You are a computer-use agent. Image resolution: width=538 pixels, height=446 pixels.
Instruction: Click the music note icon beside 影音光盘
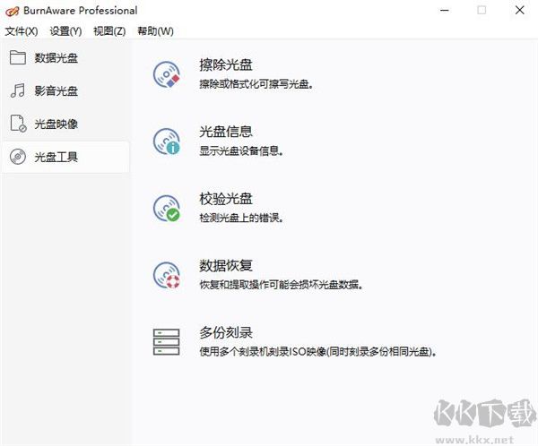click(18, 90)
